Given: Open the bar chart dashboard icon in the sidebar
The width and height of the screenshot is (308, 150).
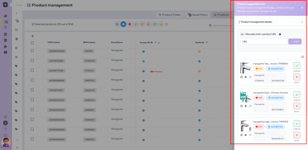Looking at the screenshot, I should click(5, 15).
